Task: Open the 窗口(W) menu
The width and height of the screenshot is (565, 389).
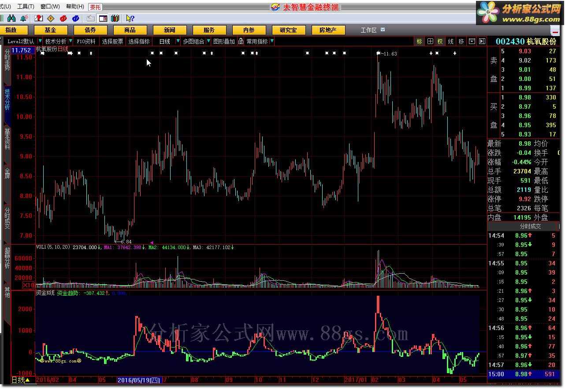Action: click(x=50, y=7)
